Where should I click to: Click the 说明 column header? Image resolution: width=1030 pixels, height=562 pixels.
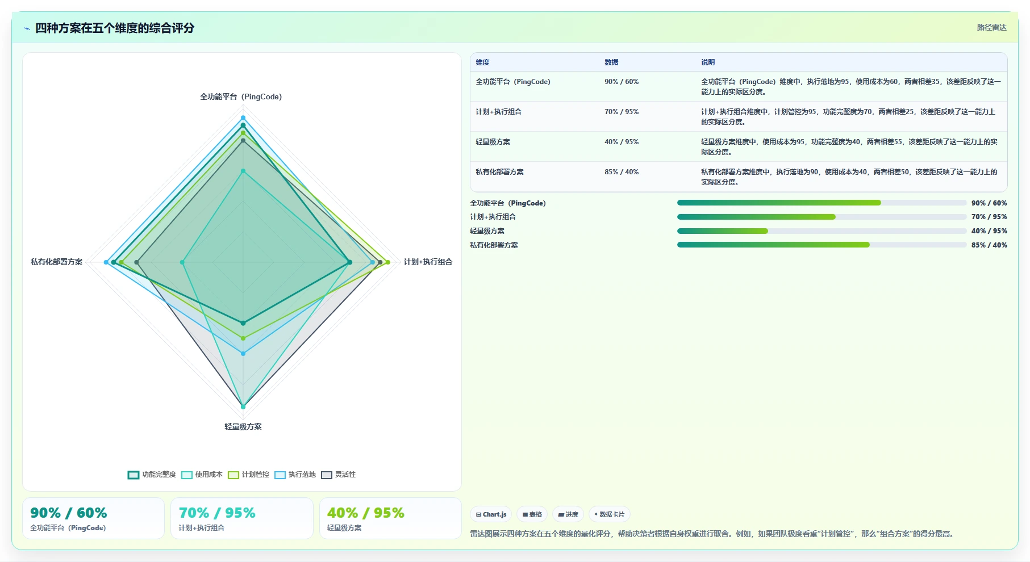click(708, 62)
